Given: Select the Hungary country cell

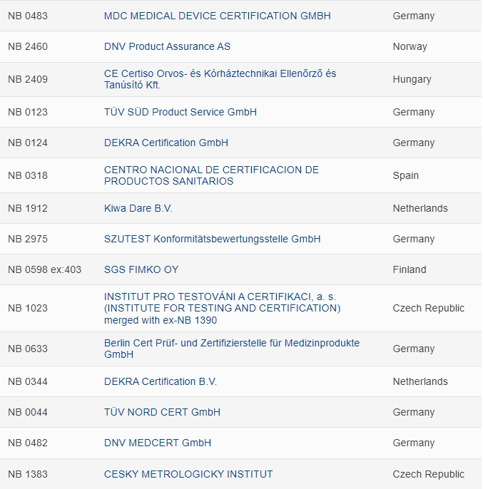Looking at the screenshot, I should coord(412,79).
